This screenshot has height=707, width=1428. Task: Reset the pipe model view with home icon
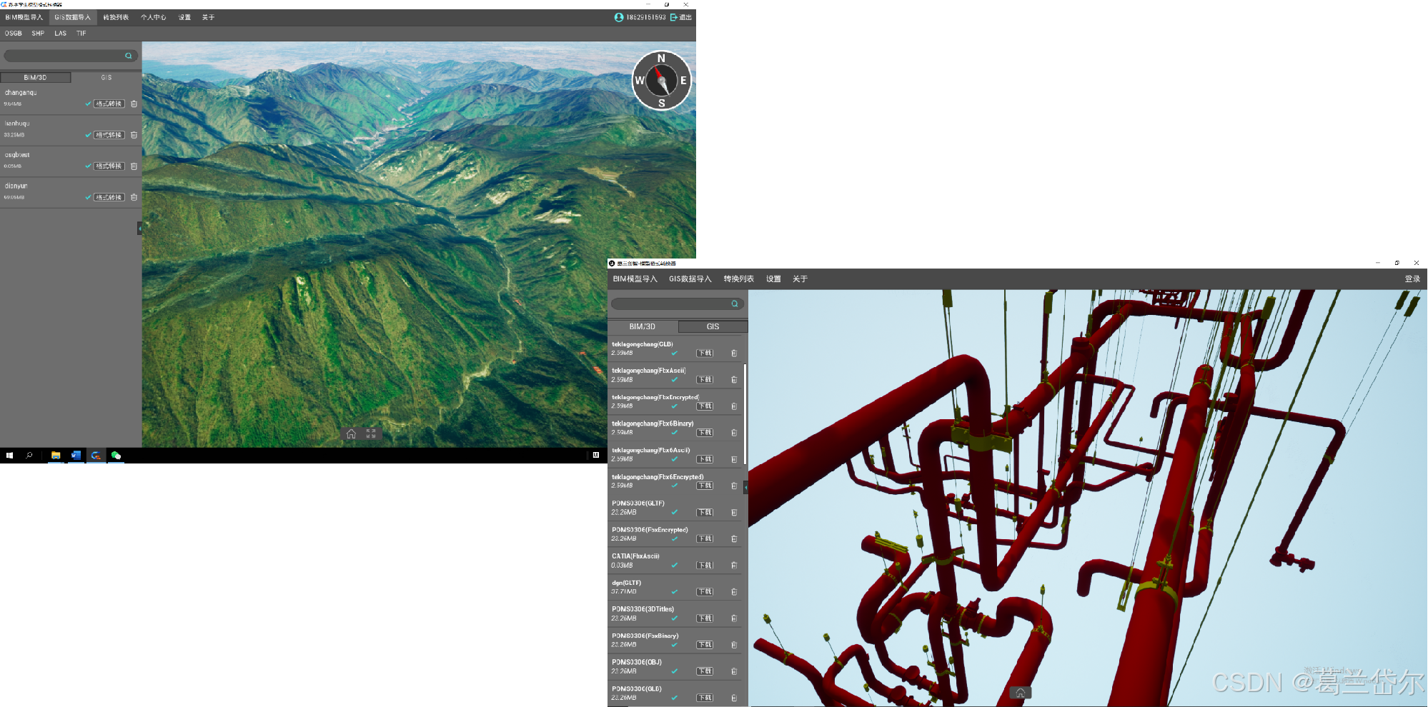click(x=1021, y=693)
